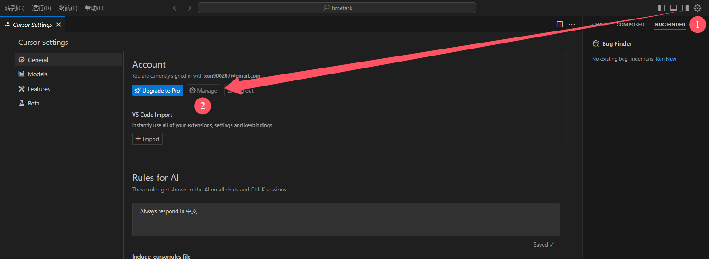The height and width of the screenshot is (259, 709).
Task: Click the Run New link
Action: (666, 59)
